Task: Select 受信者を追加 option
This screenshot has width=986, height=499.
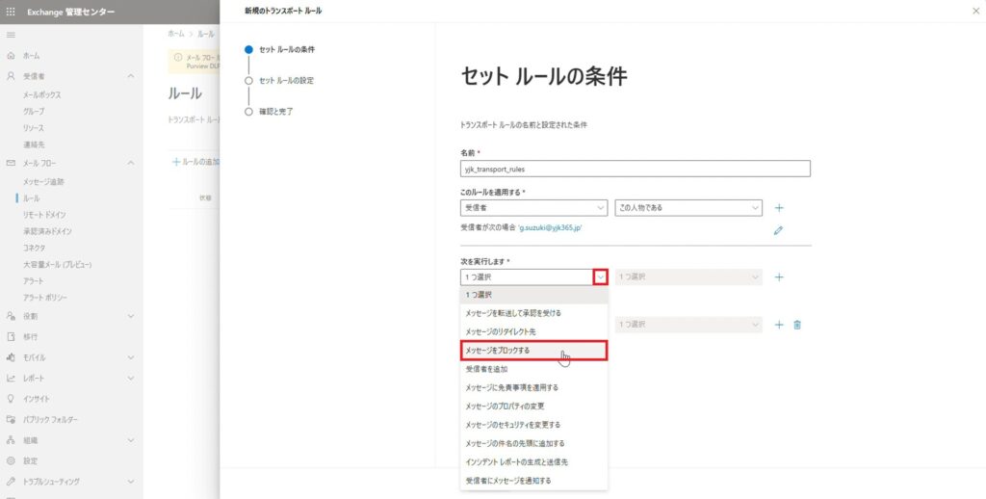Action: [x=533, y=369]
